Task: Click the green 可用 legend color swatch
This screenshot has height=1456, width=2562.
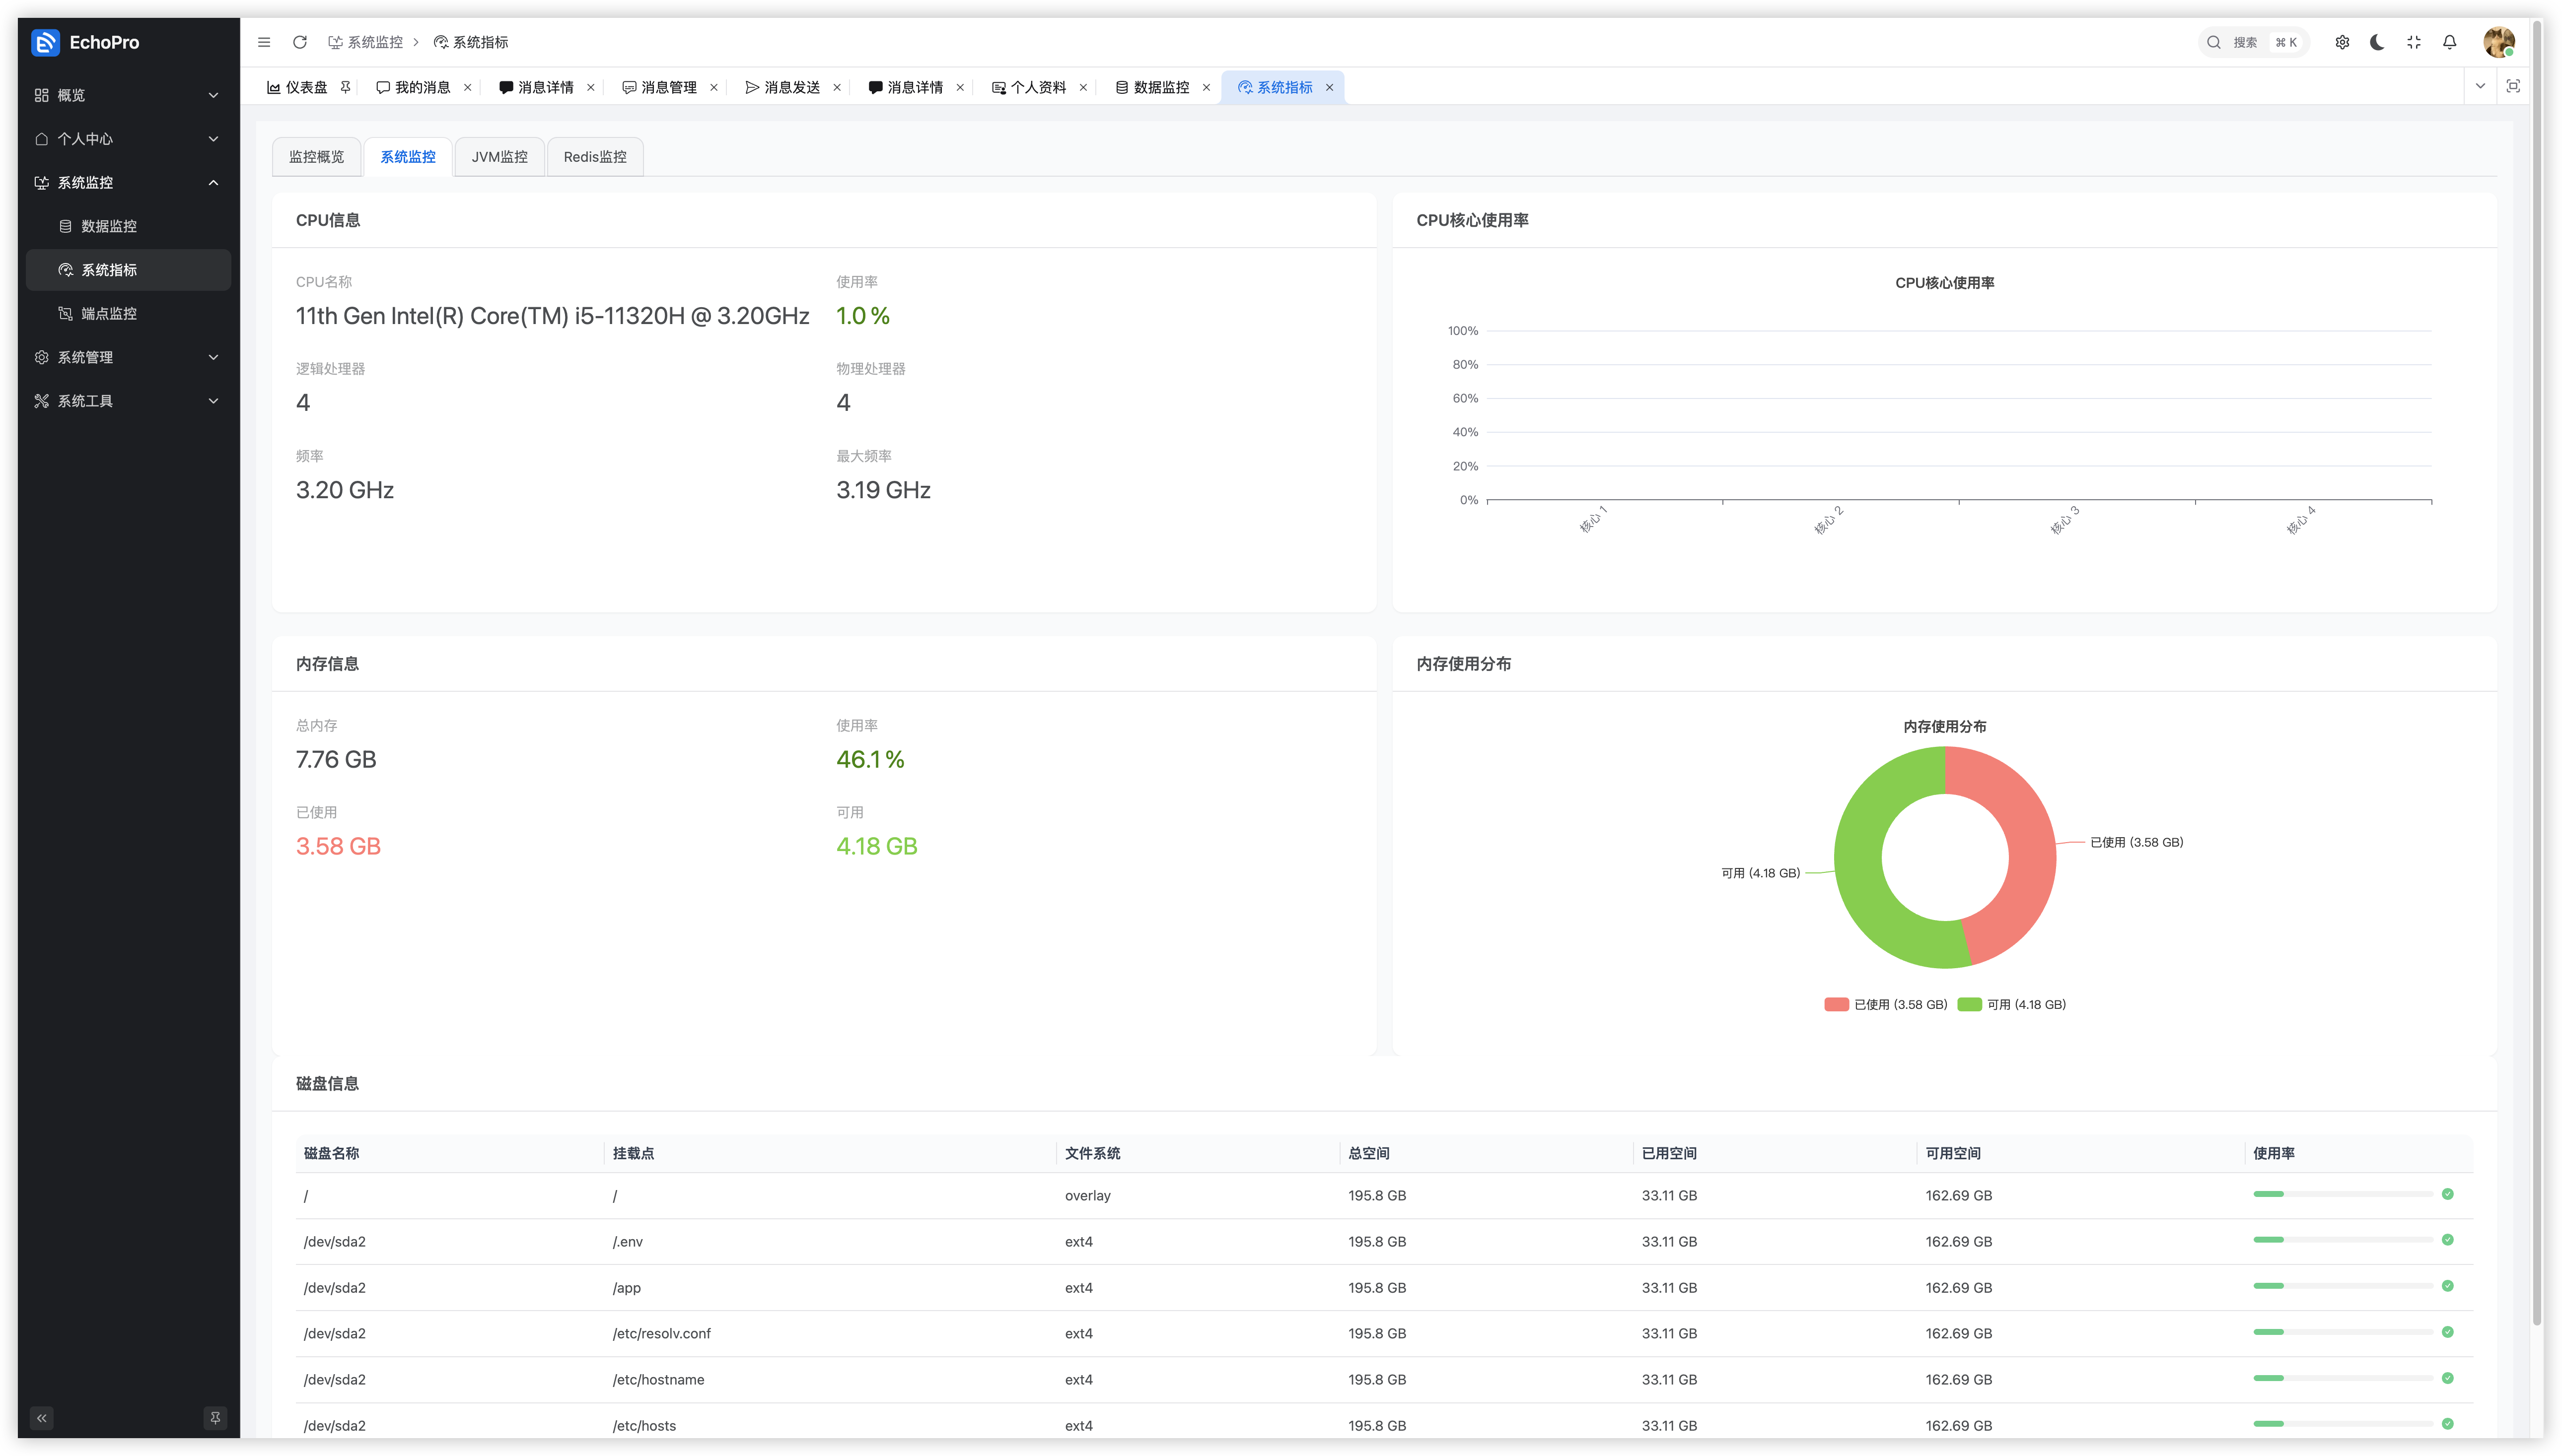Action: click(x=1969, y=1004)
